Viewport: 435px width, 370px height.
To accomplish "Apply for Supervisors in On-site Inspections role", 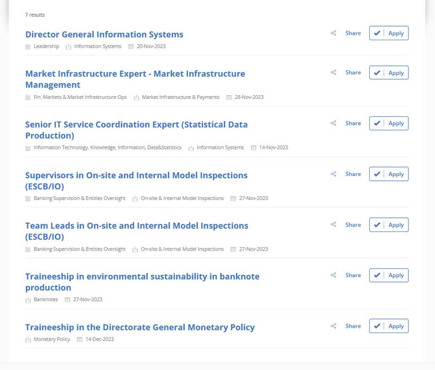I will [389, 174].
